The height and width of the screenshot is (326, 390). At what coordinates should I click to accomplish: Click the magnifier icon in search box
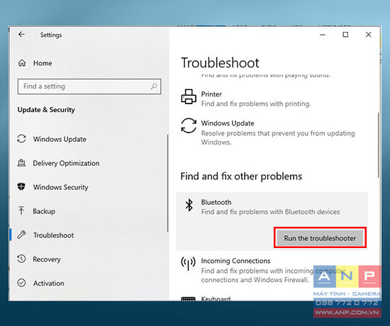tap(154, 86)
